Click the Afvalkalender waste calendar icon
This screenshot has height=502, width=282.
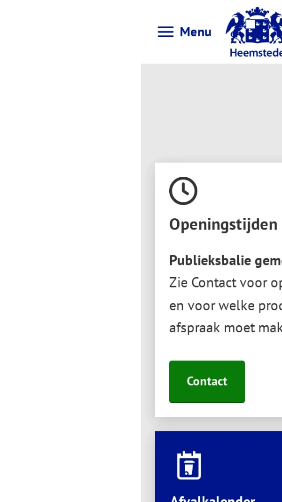pyautogui.click(x=189, y=465)
